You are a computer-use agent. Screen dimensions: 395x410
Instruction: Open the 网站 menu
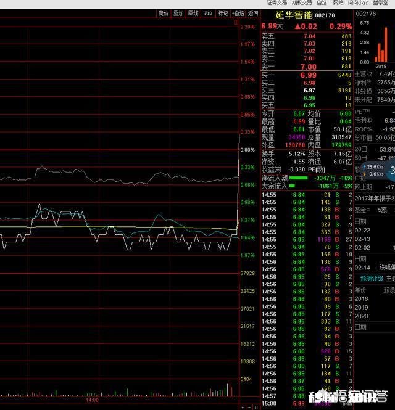338,3
